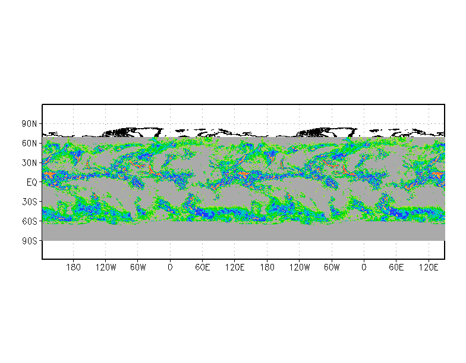
Task: Click the 90S latitude axis label
Action: [x=30, y=241]
